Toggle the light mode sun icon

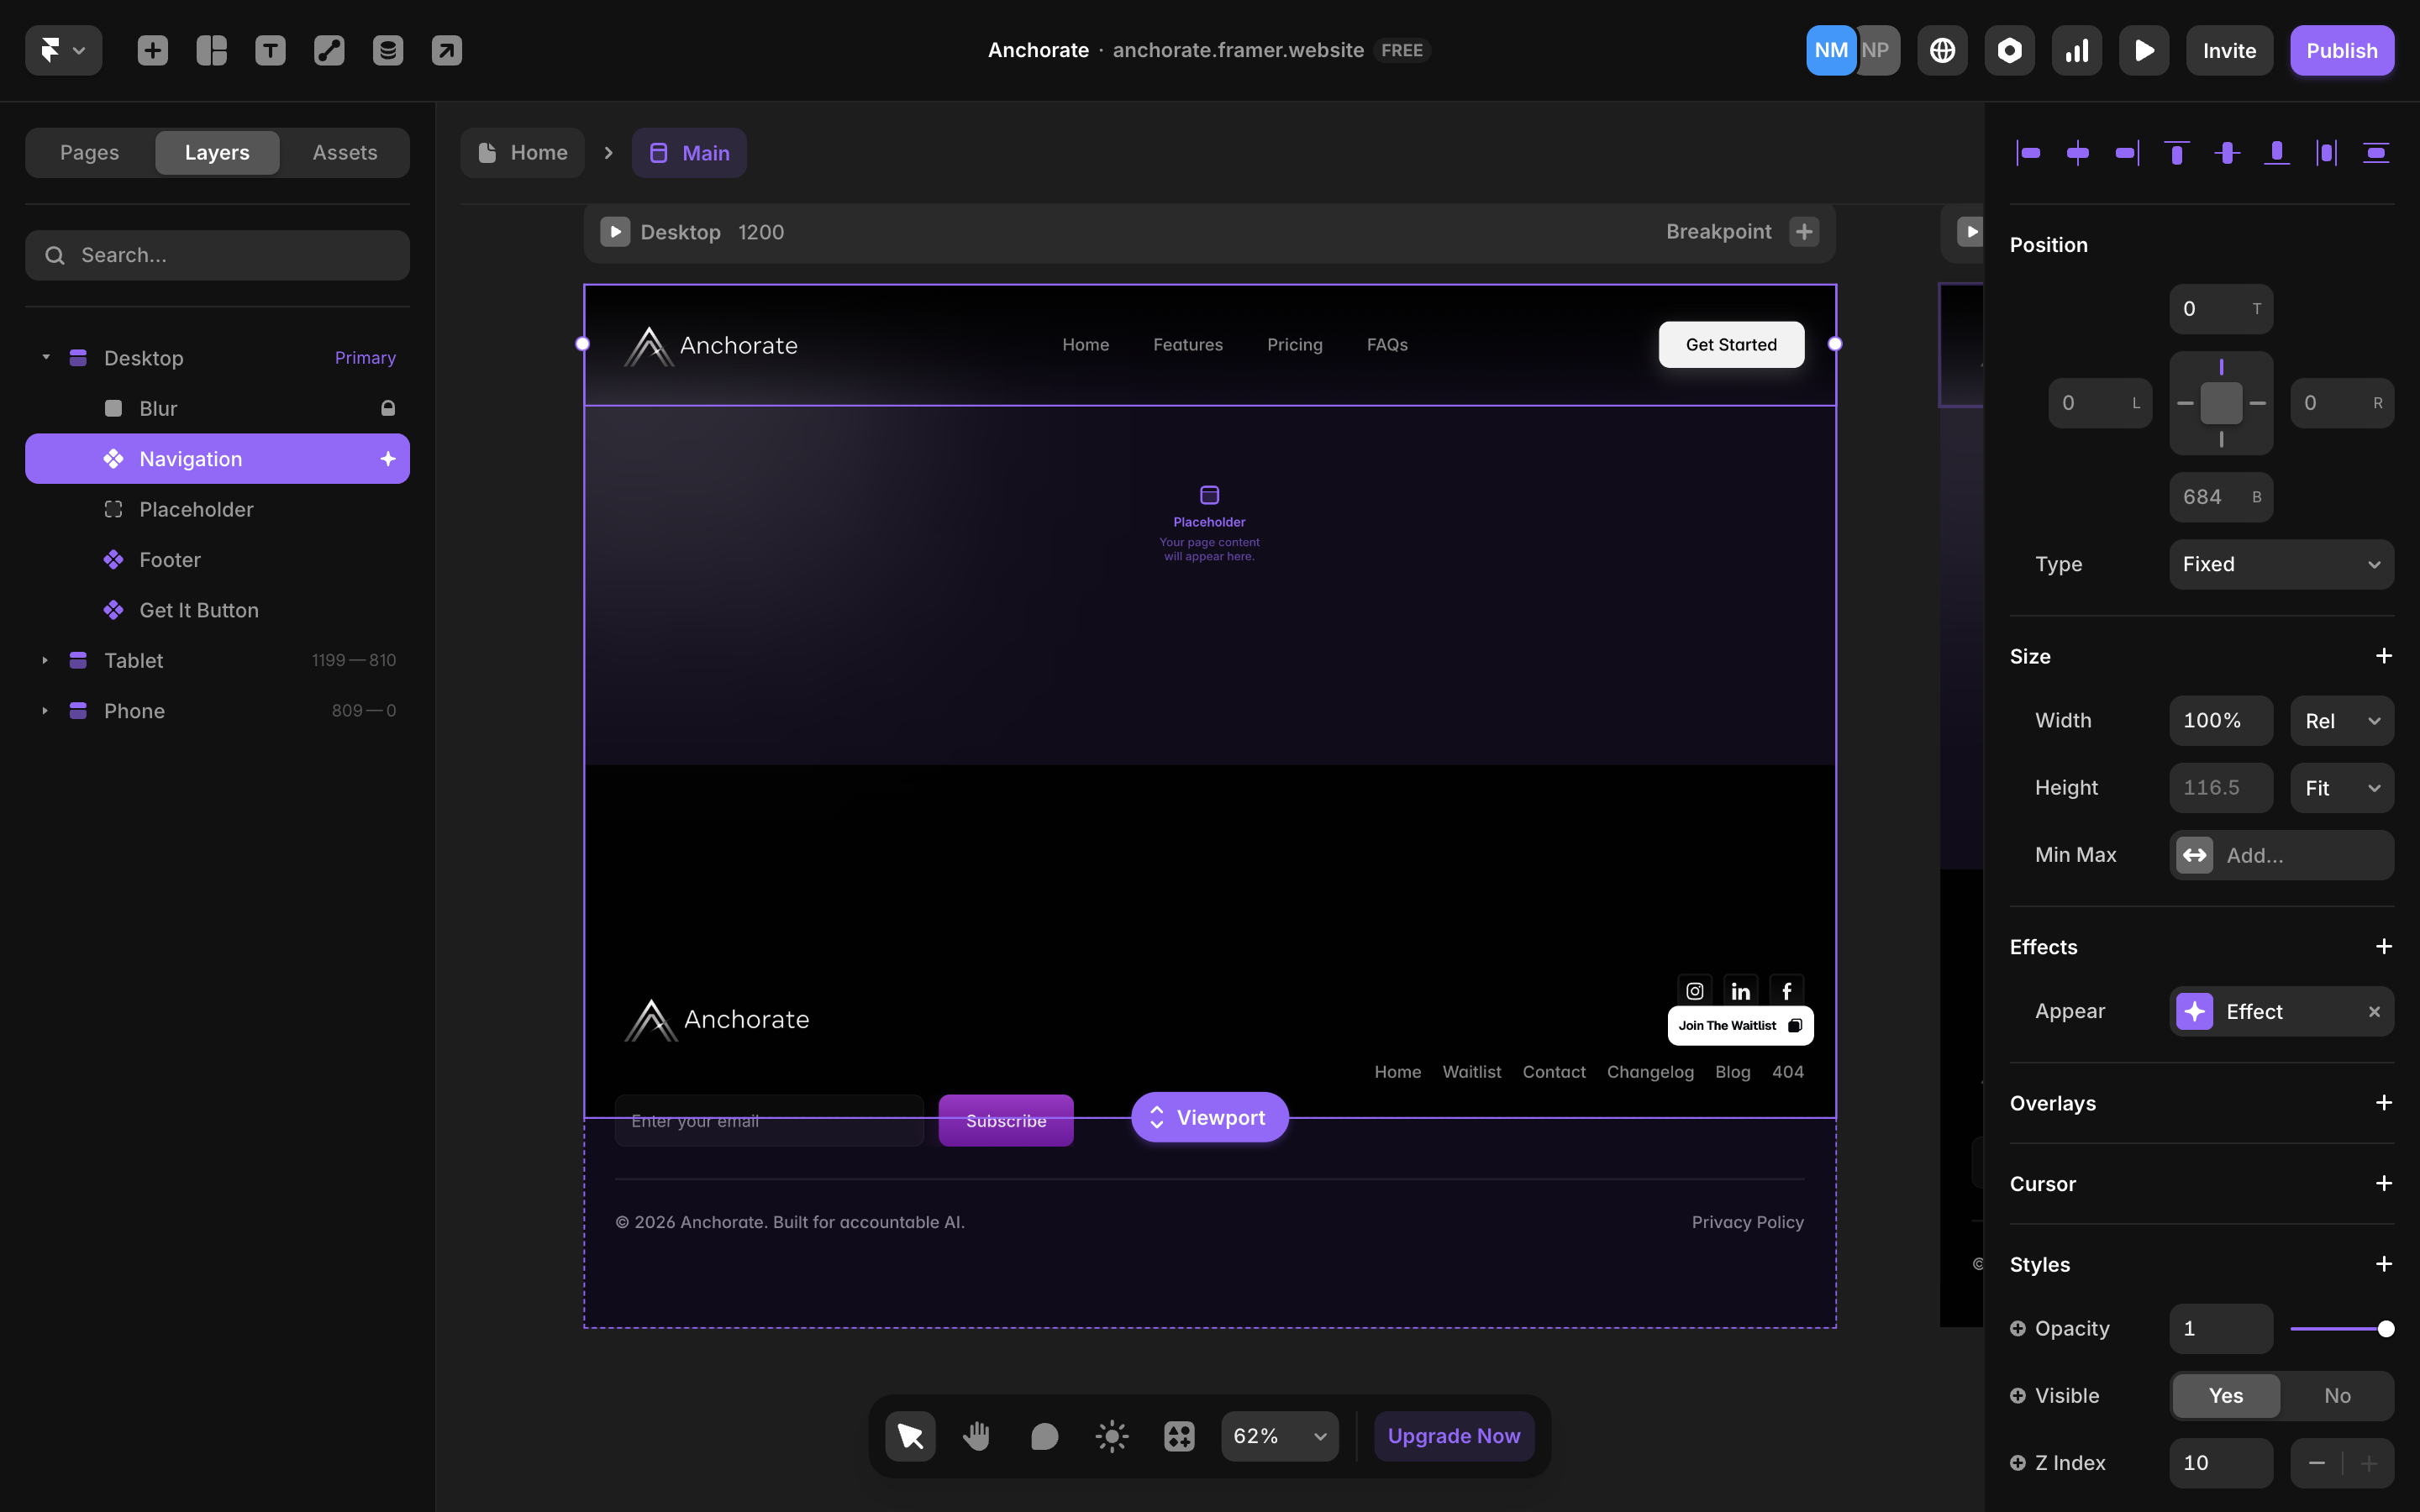pos(1111,1436)
